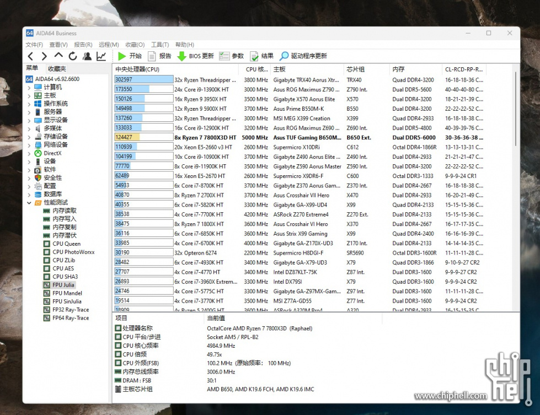Expand the 显示设备 tree node

29,121
